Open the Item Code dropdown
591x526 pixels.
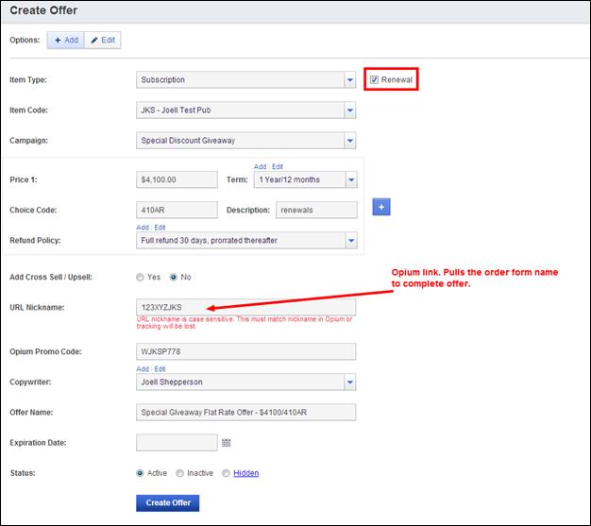click(x=245, y=110)
